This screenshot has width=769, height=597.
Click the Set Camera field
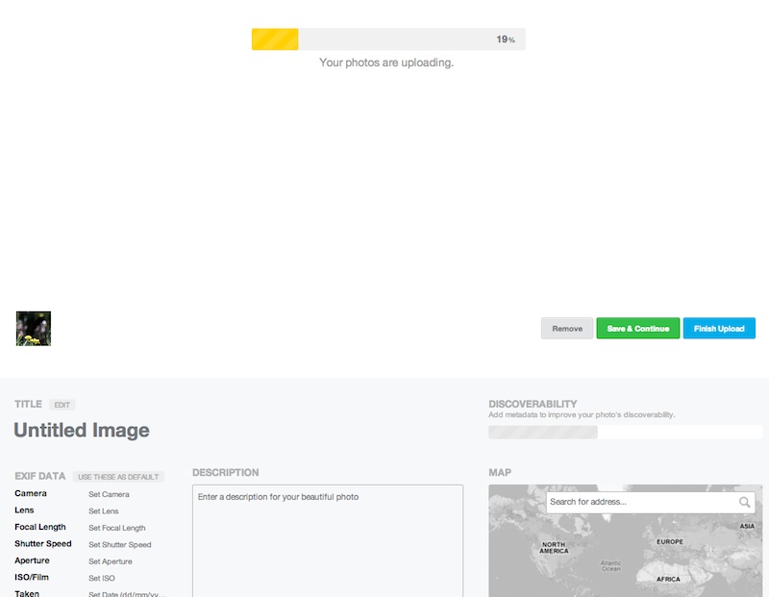point(109,494)
